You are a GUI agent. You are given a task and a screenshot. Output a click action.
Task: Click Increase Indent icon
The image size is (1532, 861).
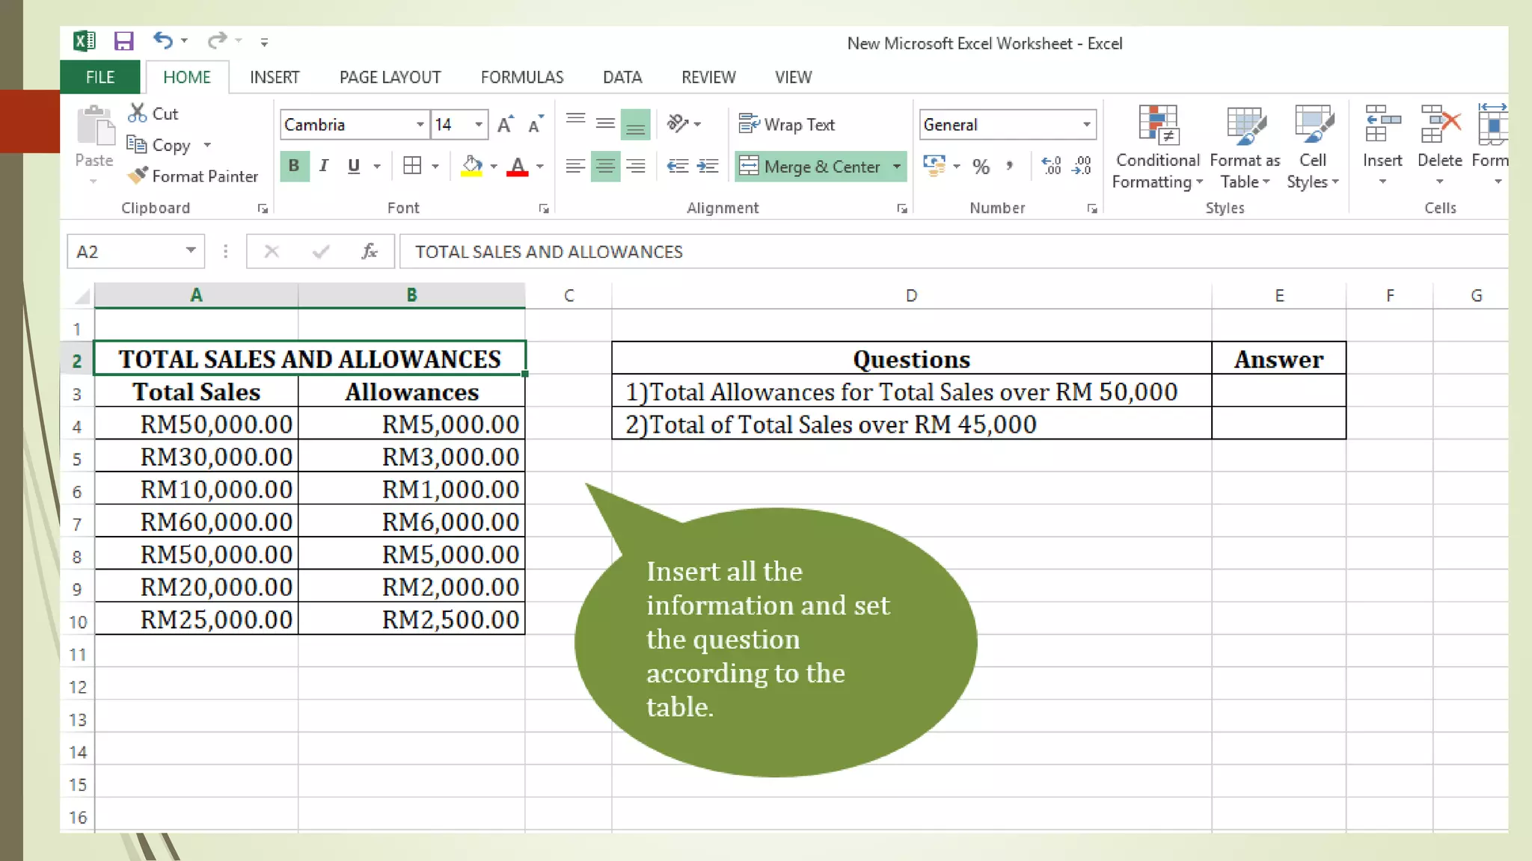pyautogui.click(x=708, y=166)
